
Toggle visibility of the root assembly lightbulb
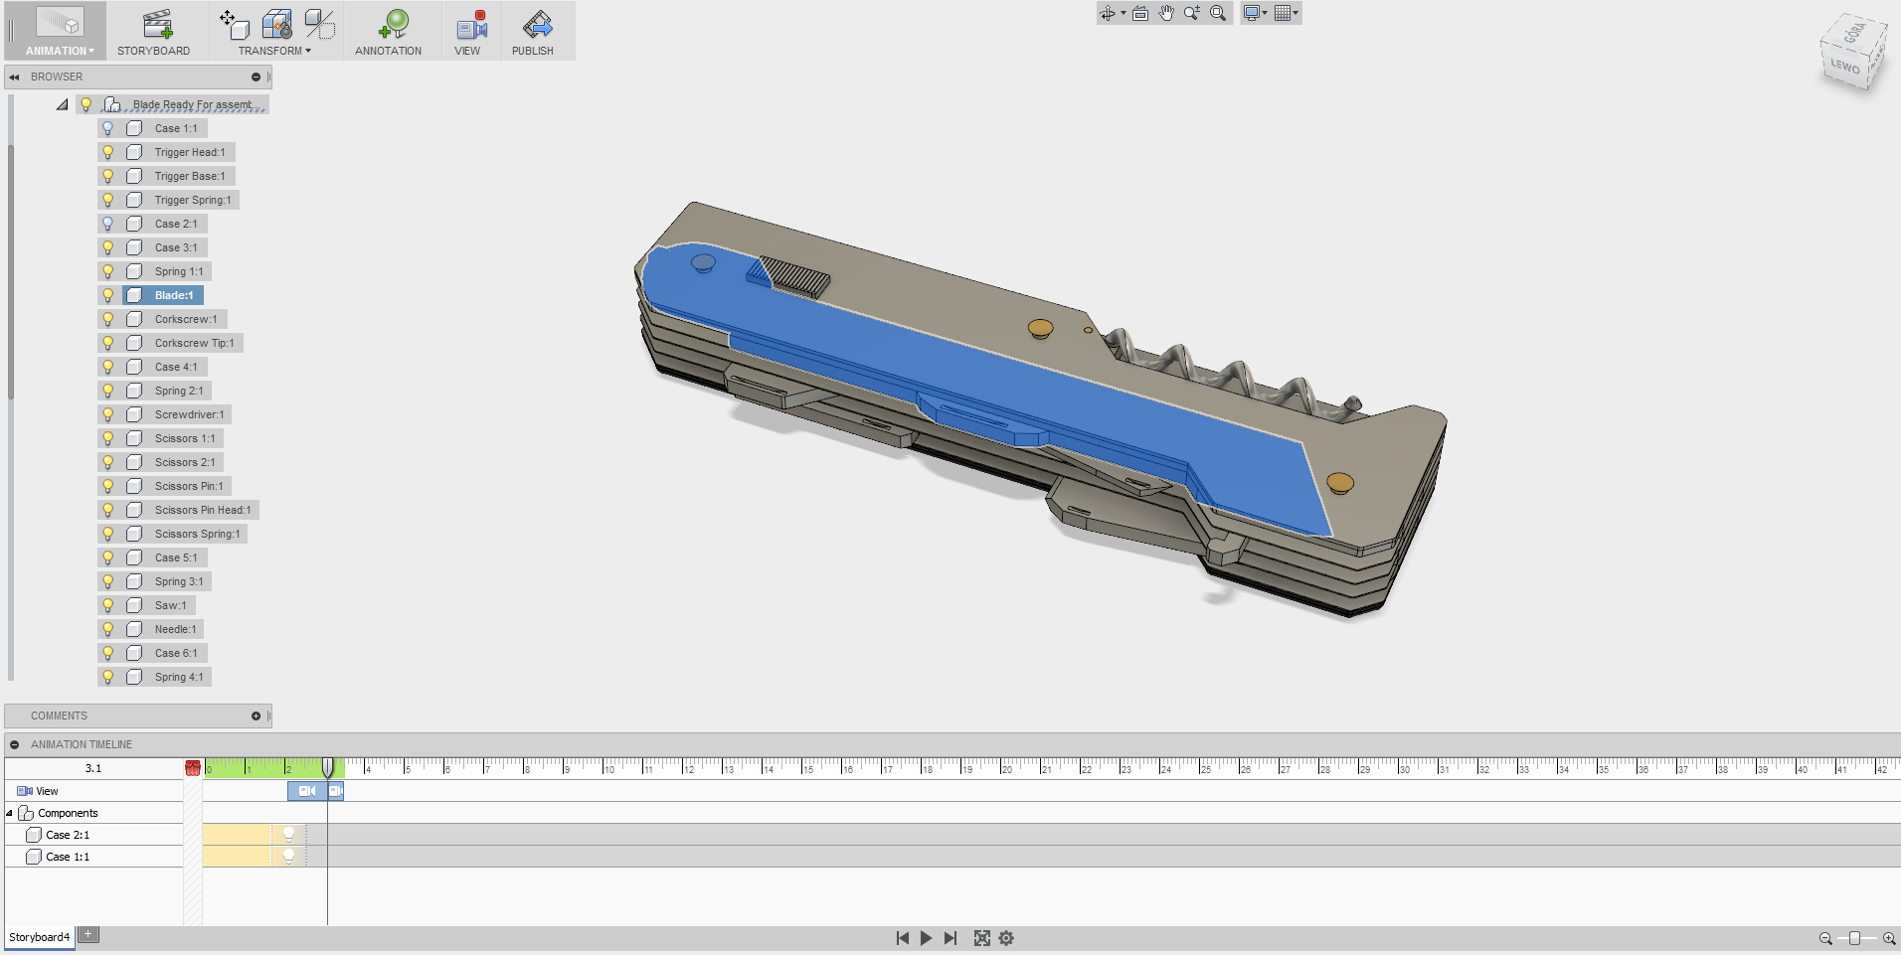point(86,104)
